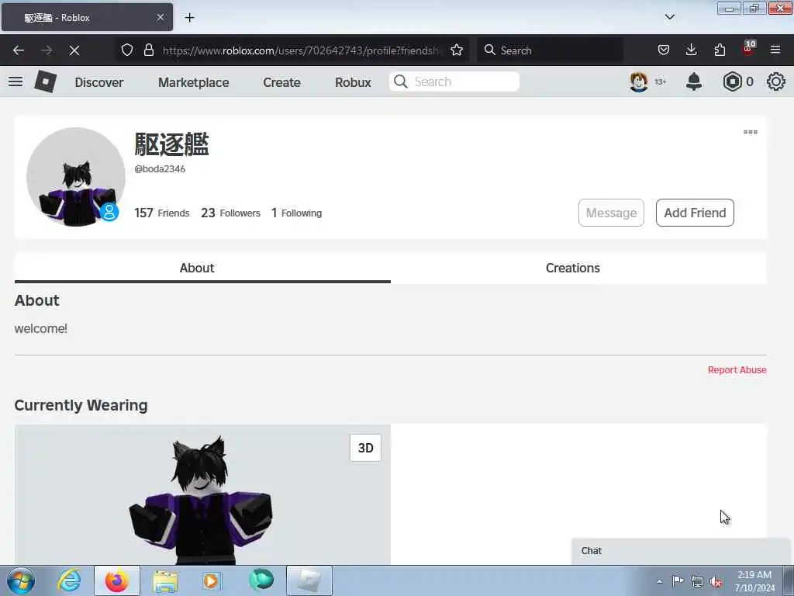
Task: Open the Create page
Action: point(281,82)
